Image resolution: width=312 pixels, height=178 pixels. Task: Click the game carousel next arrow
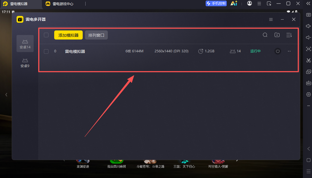pyautogui.click(x=237, y=160)
